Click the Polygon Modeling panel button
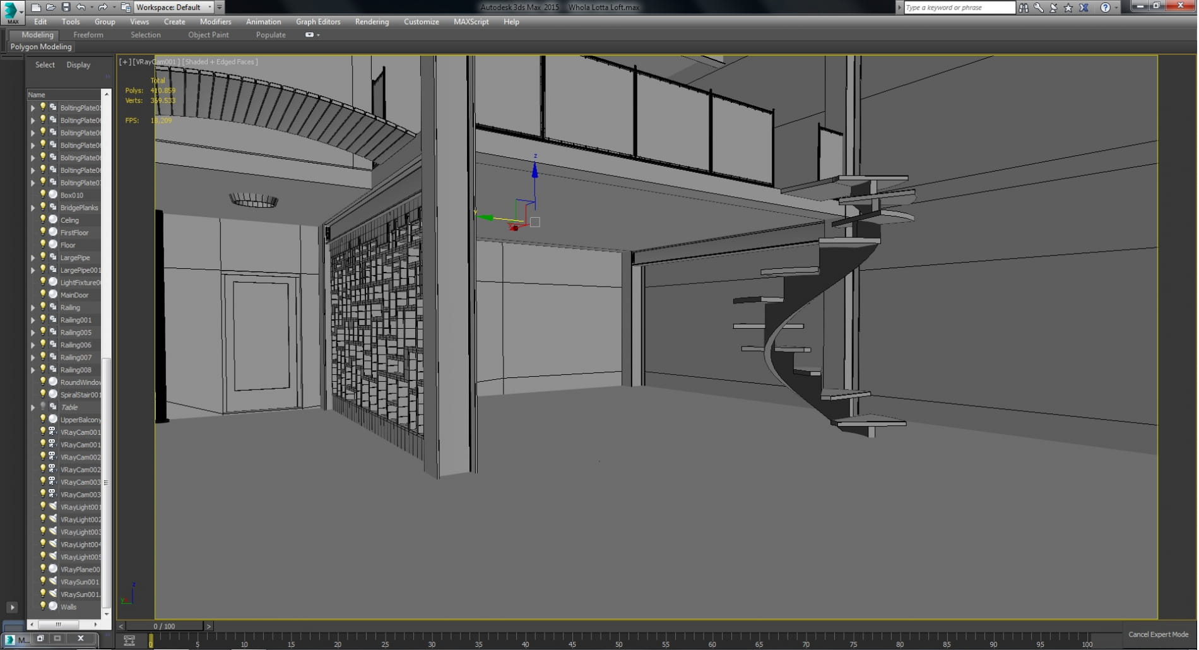The width and height of the screenshot is (1199, 650). (x=41, y=47)
